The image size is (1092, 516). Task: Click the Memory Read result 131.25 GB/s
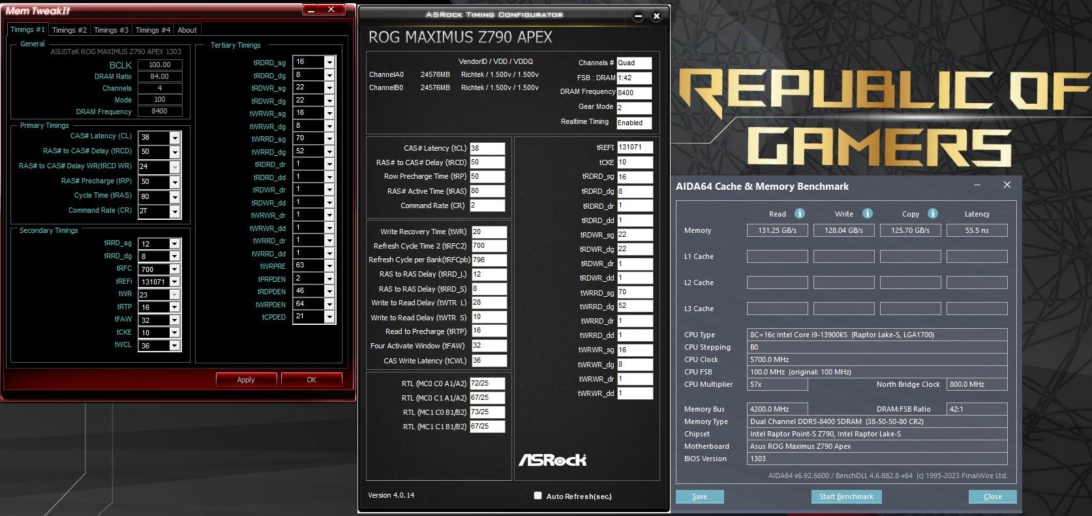(x=777, y=230)
